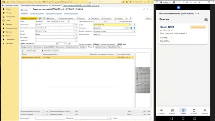
Task: Expand the Печать dropdown button
Action: (51, 18)
